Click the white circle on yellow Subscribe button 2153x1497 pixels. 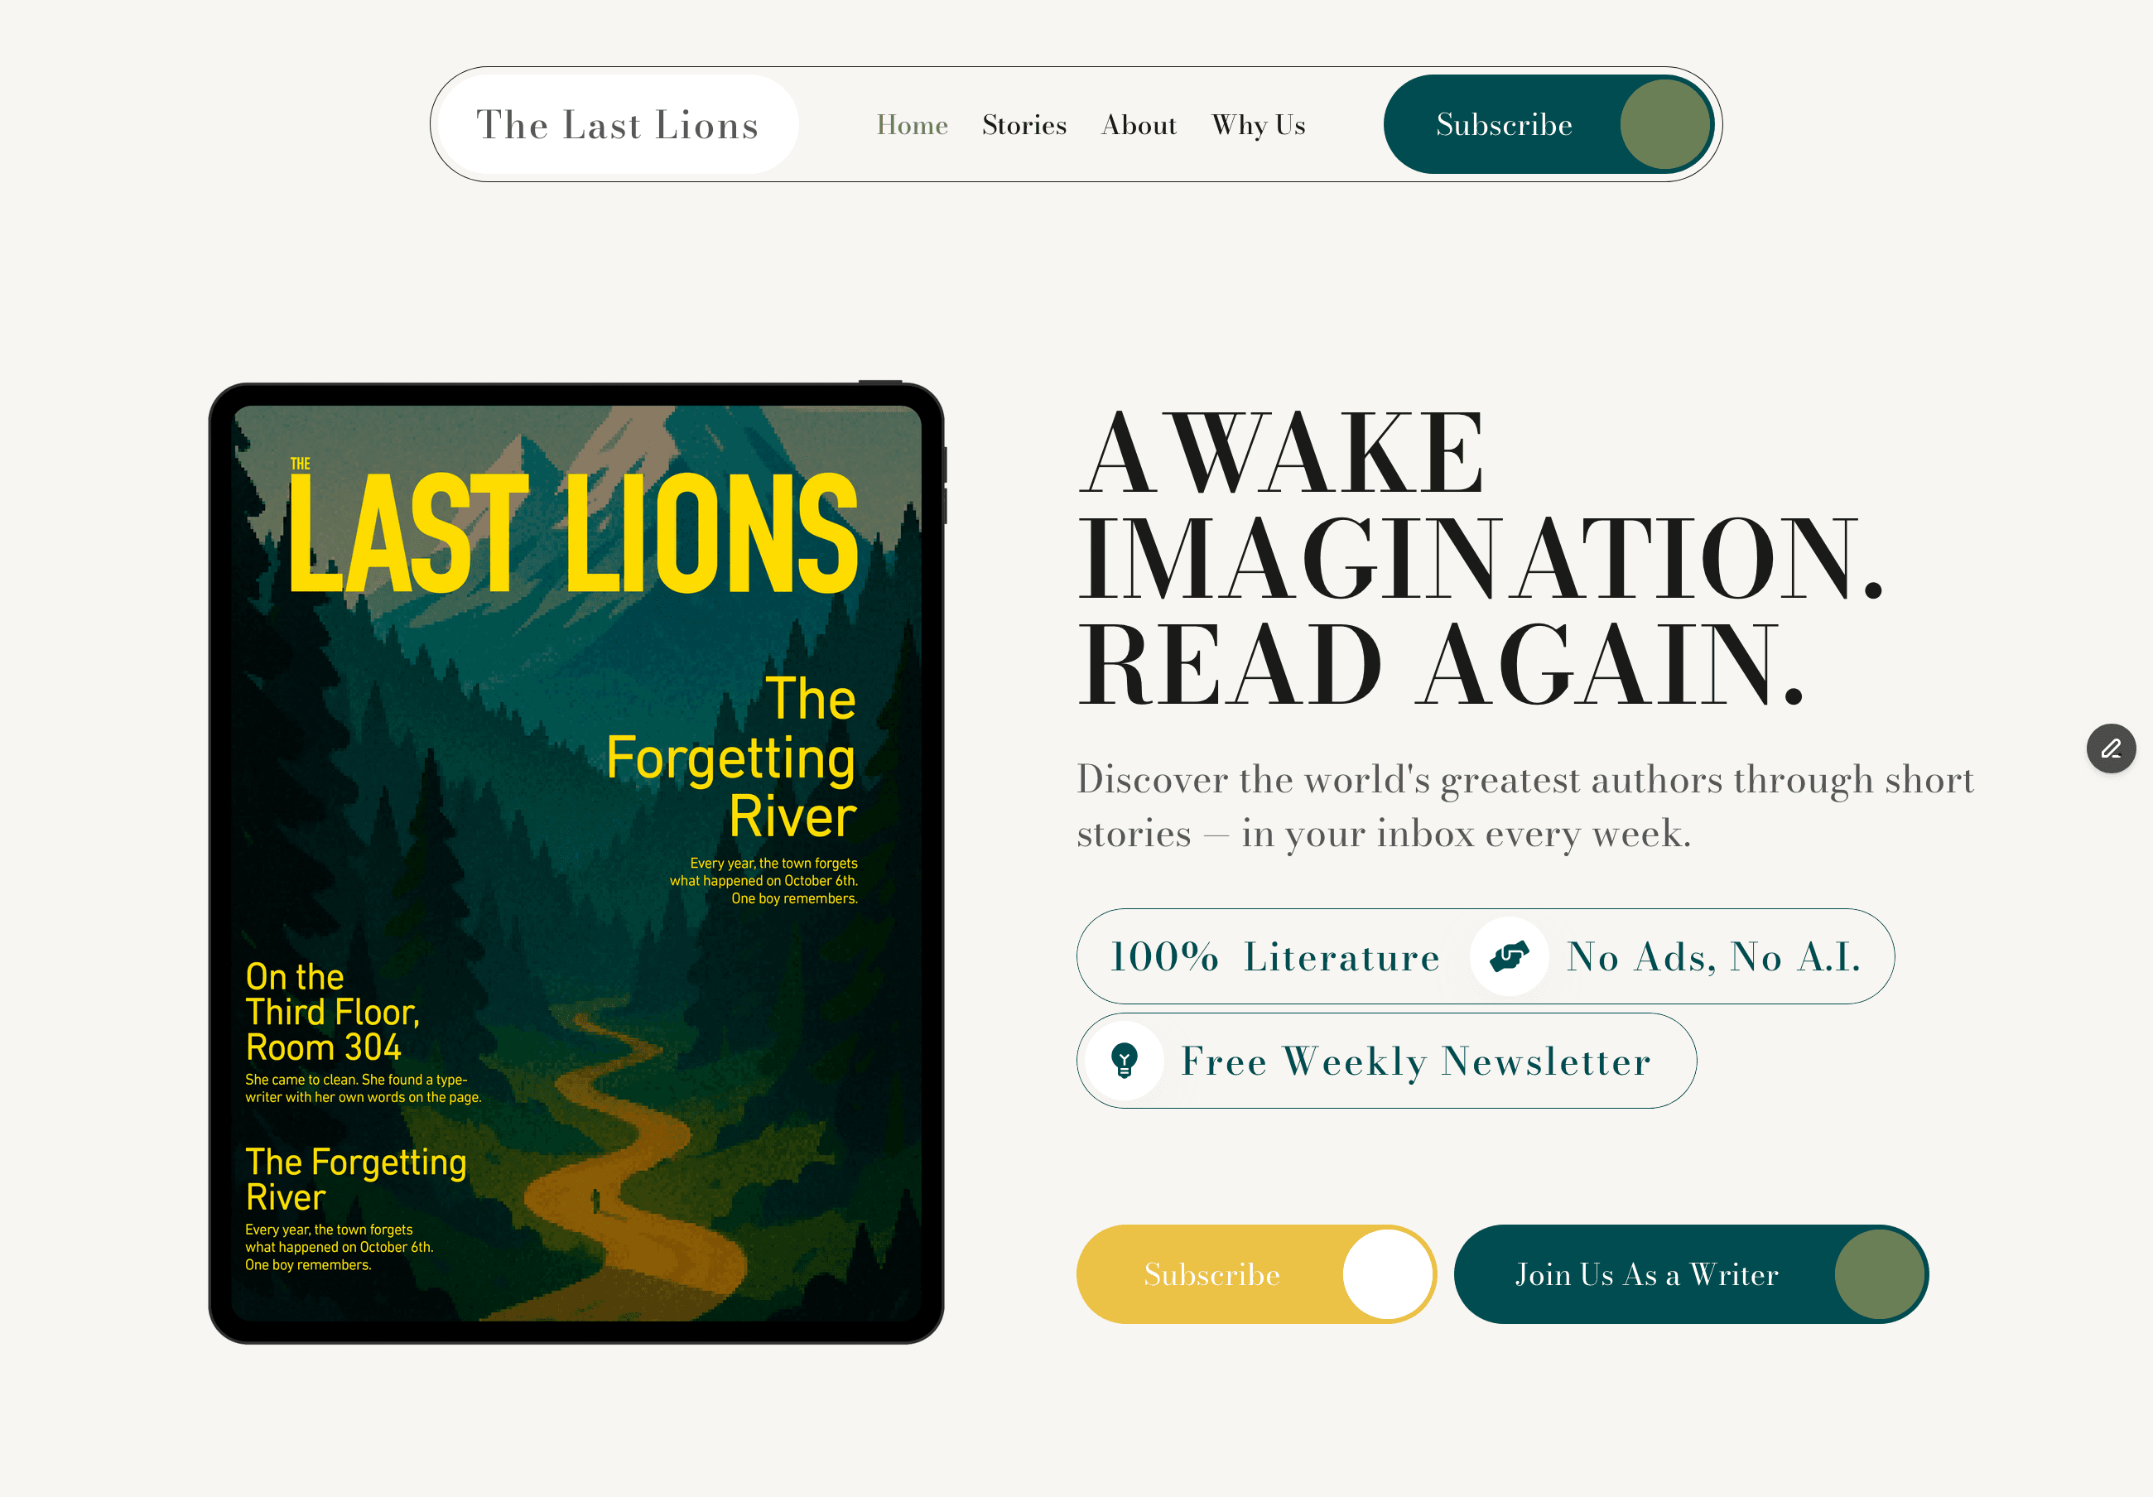1387,1274
